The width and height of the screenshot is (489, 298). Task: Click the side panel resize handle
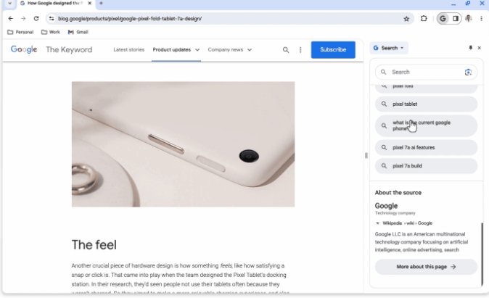[366, 156]
